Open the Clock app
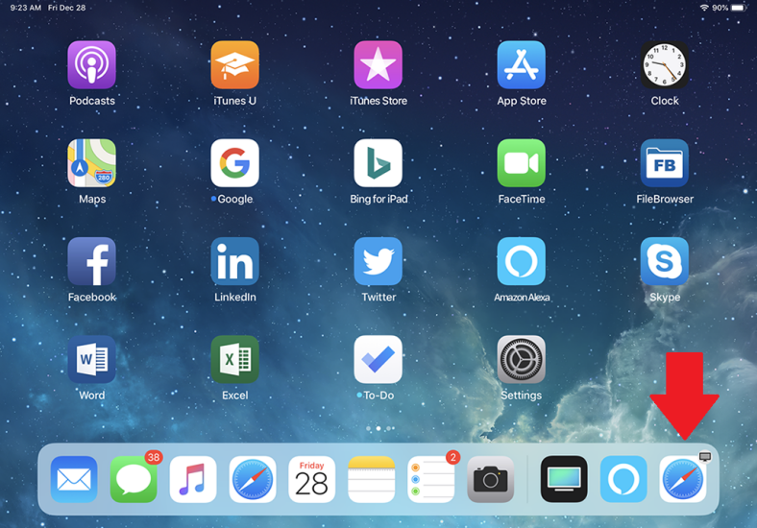 665,65
